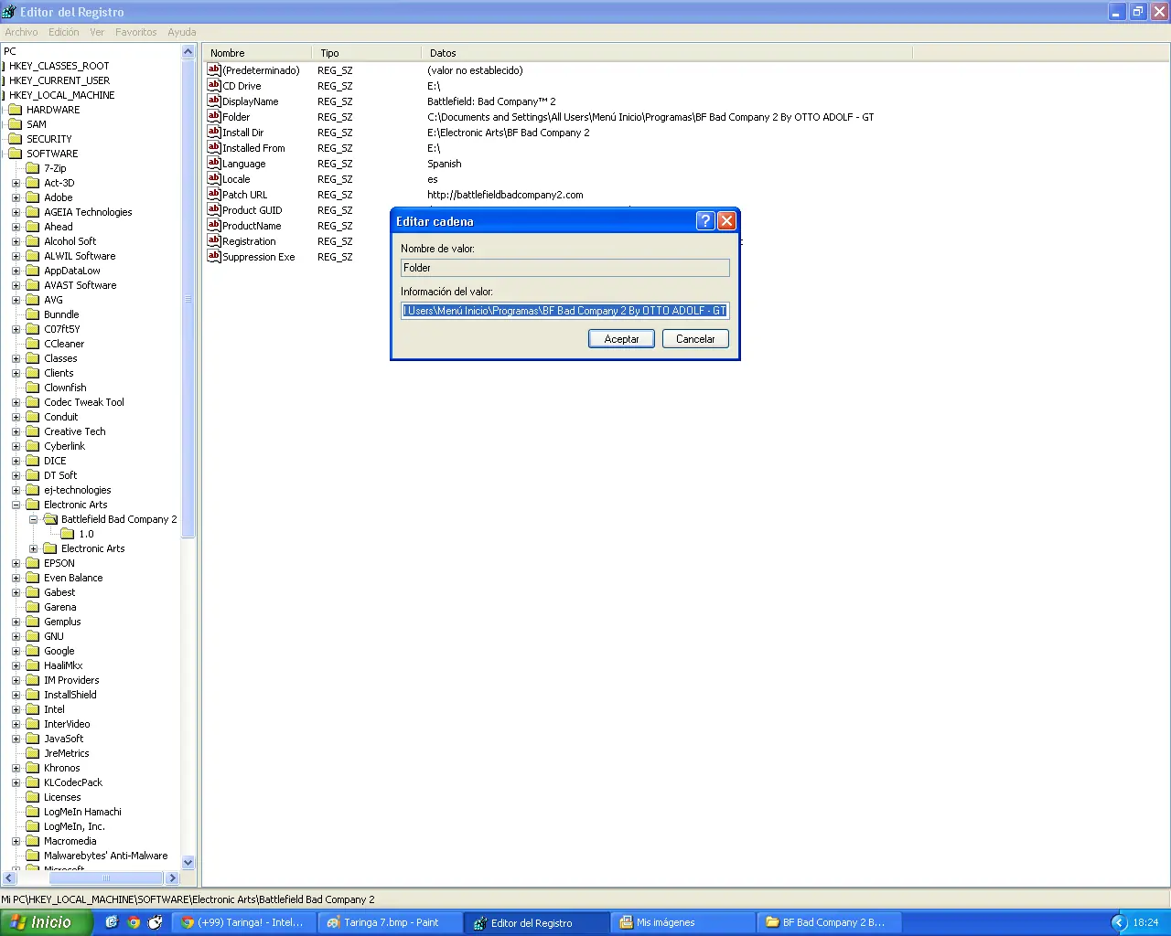The width and height of the screenshot is (1171, 936).
Task: Click the Cancelar button
Action: pos(695,339)
